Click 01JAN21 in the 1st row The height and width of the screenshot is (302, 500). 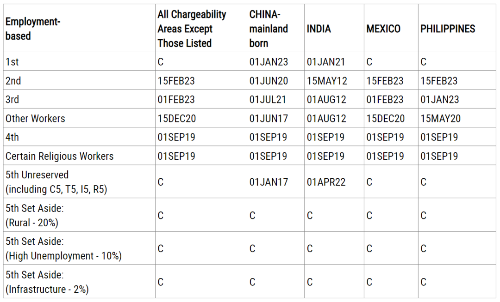(x=326, y=62)
